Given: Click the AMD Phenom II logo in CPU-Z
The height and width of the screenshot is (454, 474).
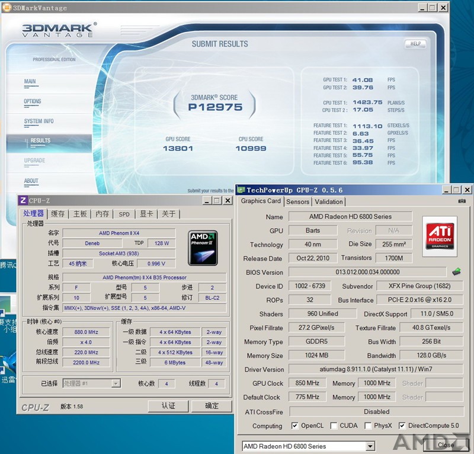Looking at the screenshot, I should (x=203, y=248).
